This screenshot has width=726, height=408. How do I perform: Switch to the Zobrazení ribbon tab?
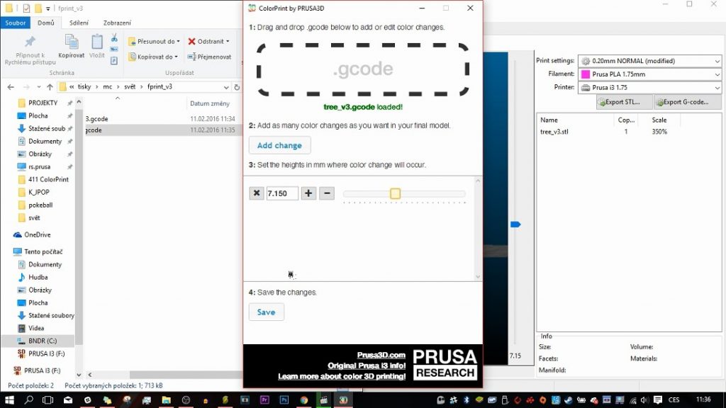[x=117, y=23]
